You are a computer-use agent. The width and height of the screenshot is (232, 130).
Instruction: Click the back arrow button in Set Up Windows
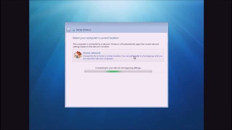coord(69,30)
